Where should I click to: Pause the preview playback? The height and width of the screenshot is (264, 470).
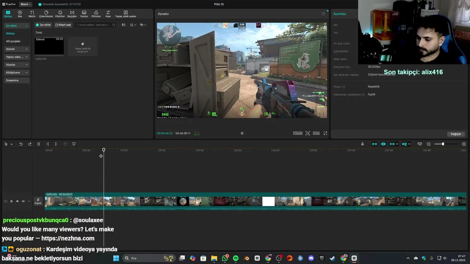coord(242,133)
